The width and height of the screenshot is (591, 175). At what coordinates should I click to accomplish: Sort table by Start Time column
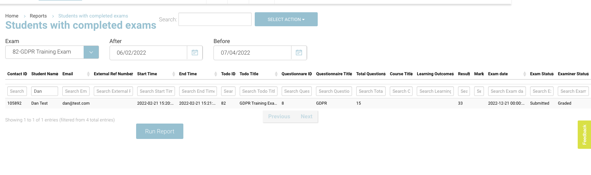click(x=174, y=74)
